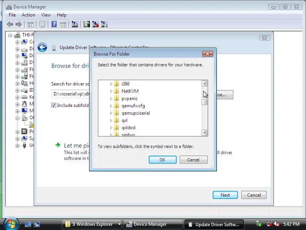Open the Help menu
Screen dimensions: 306x230
(x=62, y=15)
